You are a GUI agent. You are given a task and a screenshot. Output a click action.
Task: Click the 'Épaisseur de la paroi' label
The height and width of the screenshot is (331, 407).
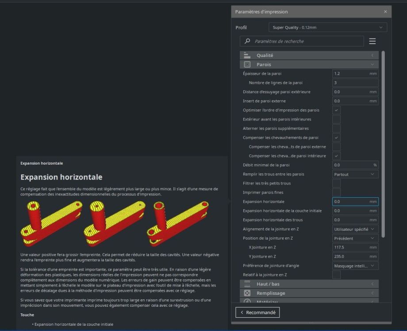pyautogui.click(x=262, y=74)
